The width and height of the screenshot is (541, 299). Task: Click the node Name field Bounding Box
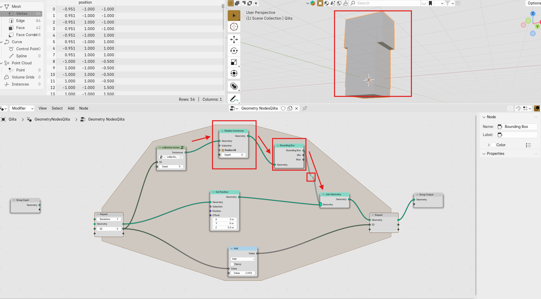click(516, 127)
